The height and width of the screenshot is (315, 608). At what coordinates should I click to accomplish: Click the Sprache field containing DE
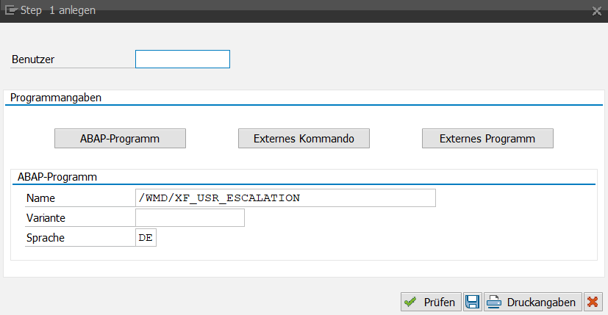tap(146, 238)
